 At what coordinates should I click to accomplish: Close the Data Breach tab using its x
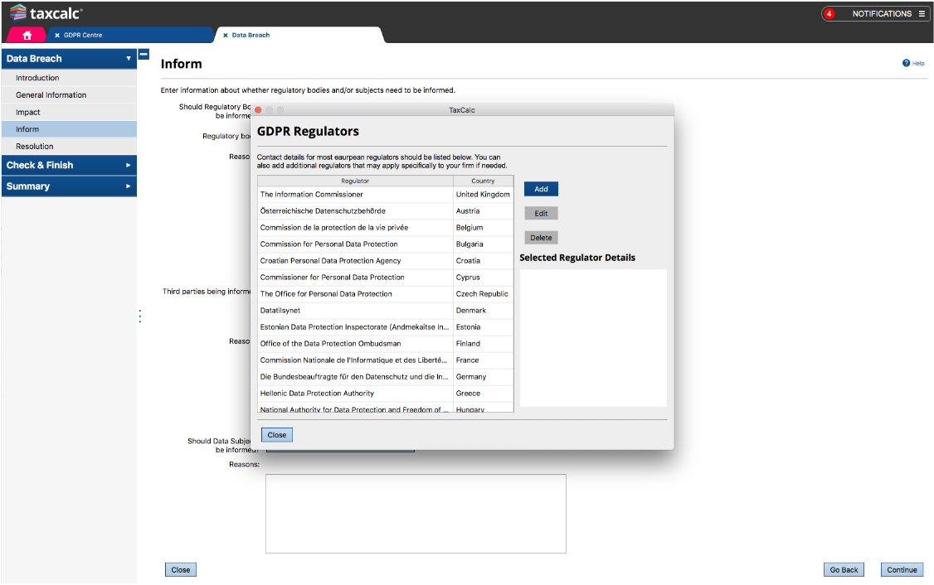pos(226,36)
